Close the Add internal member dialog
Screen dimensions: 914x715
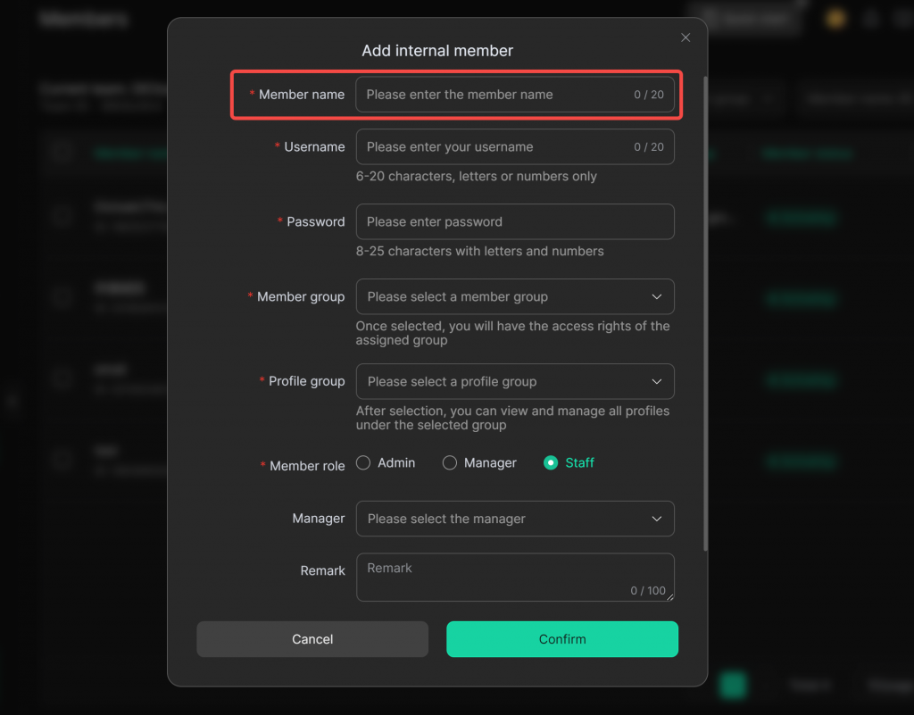coord(685,37)
